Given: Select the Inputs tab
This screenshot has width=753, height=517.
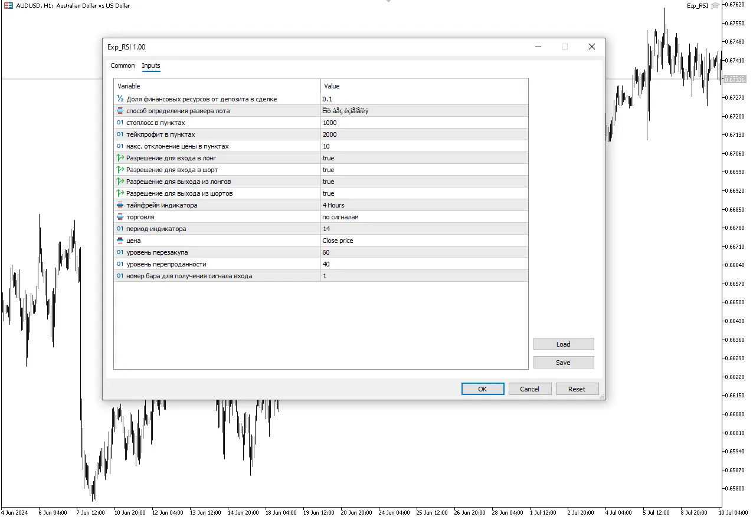Looking at the screenshot, I should pyautogui.click(x=151, y=65).
